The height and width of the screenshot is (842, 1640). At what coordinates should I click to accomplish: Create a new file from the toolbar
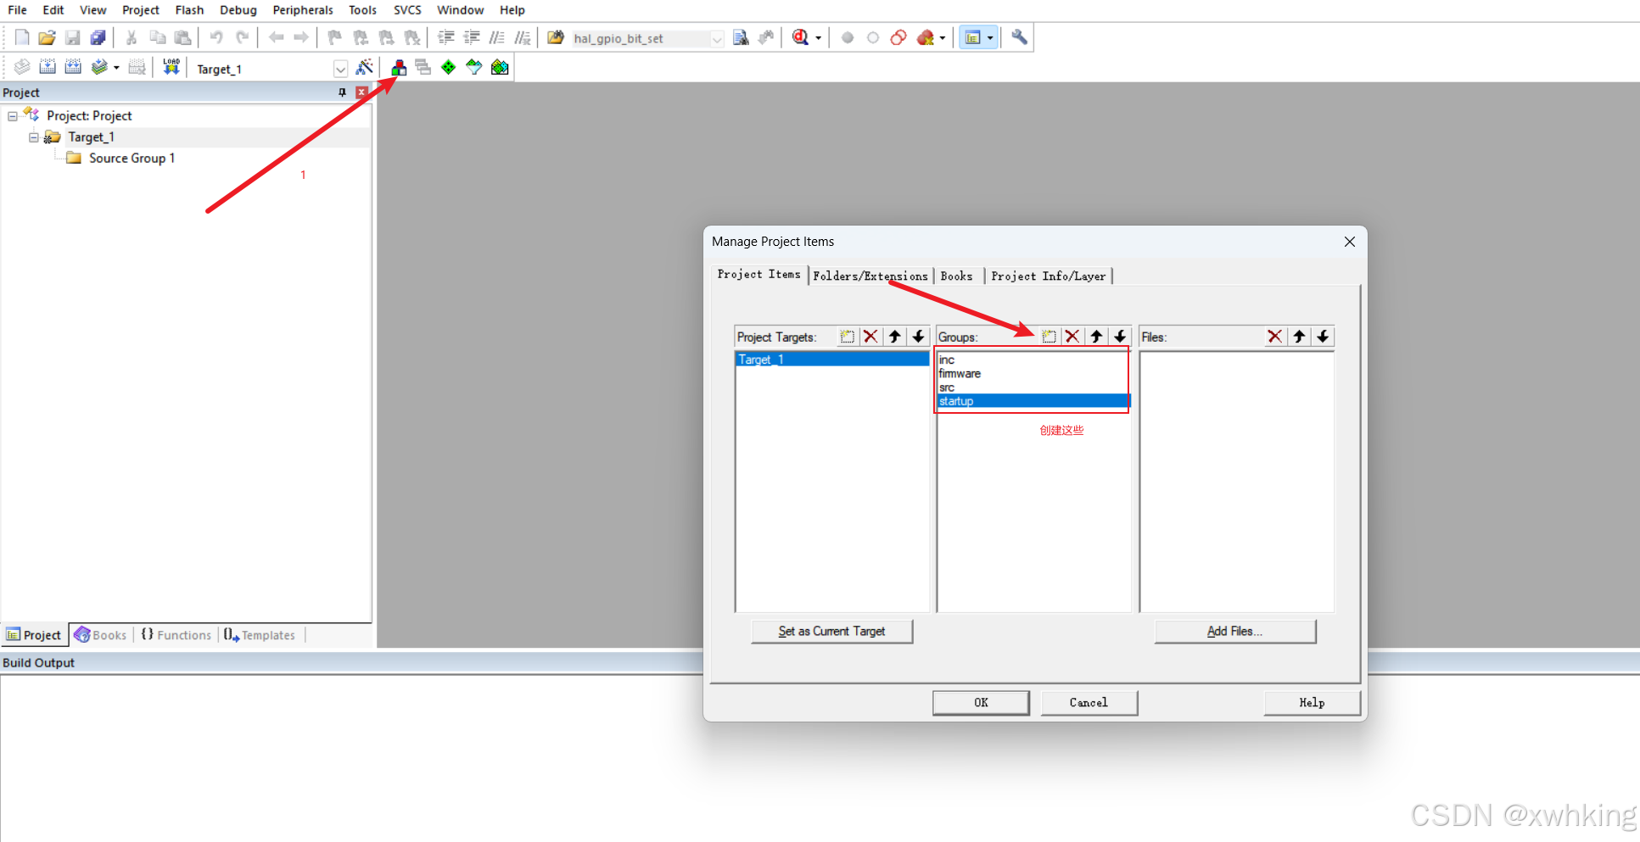pos(22,37)
